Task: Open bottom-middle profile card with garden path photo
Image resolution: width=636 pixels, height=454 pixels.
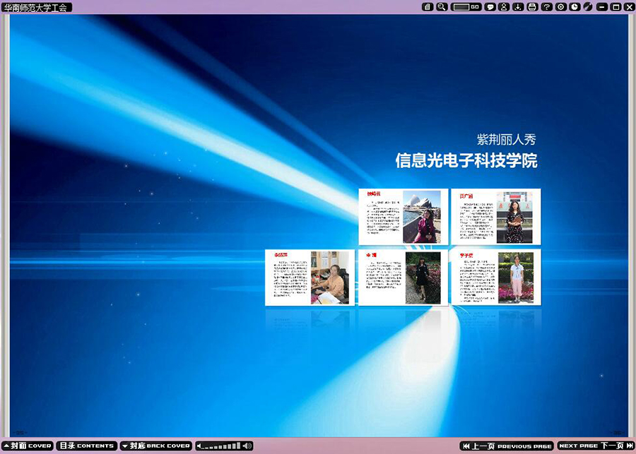Action: pos(404,277)
